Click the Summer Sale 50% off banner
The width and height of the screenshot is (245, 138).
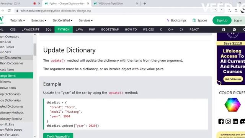pos(231,135)
